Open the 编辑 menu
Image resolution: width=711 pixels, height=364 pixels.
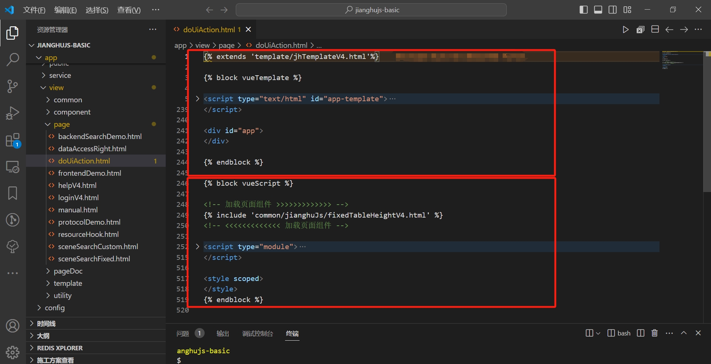tap(65, 10)
